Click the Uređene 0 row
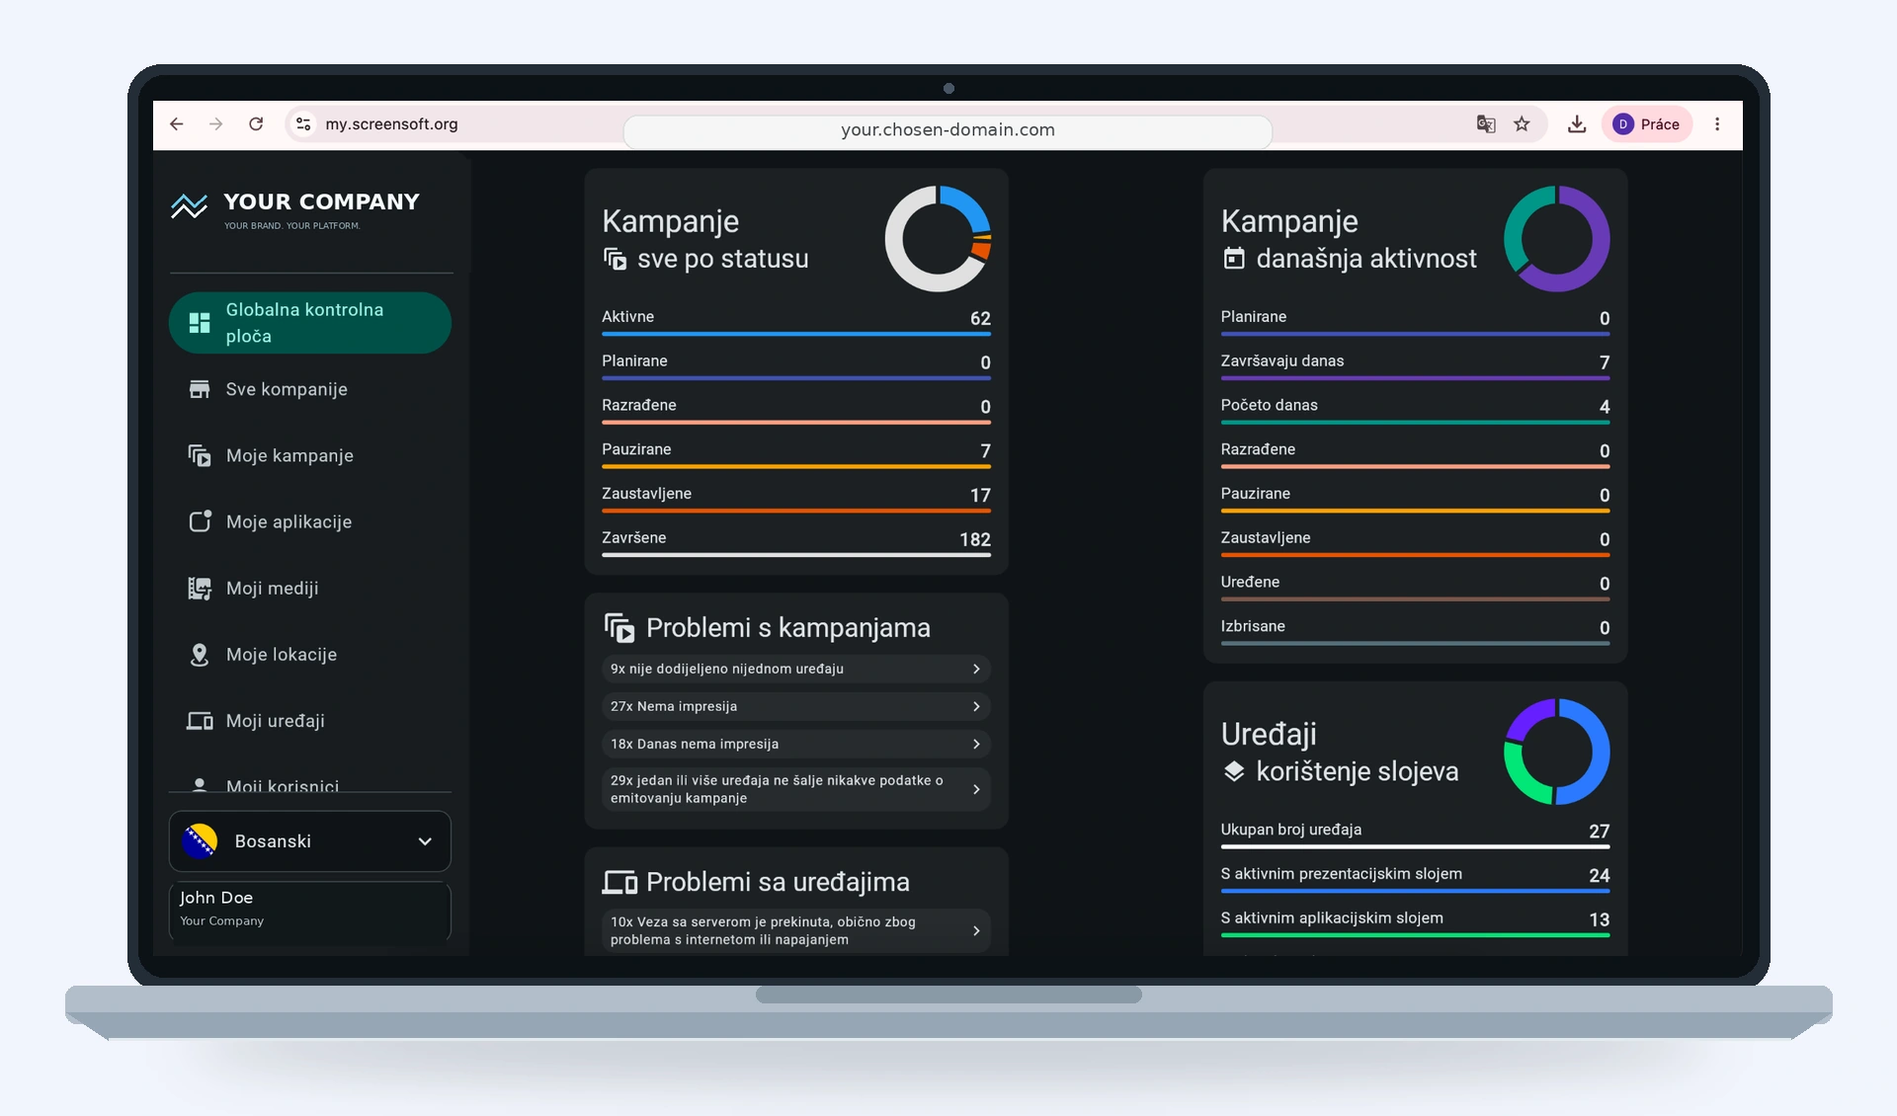This screenshot has height=1116, width=1897. (1415, 587)
